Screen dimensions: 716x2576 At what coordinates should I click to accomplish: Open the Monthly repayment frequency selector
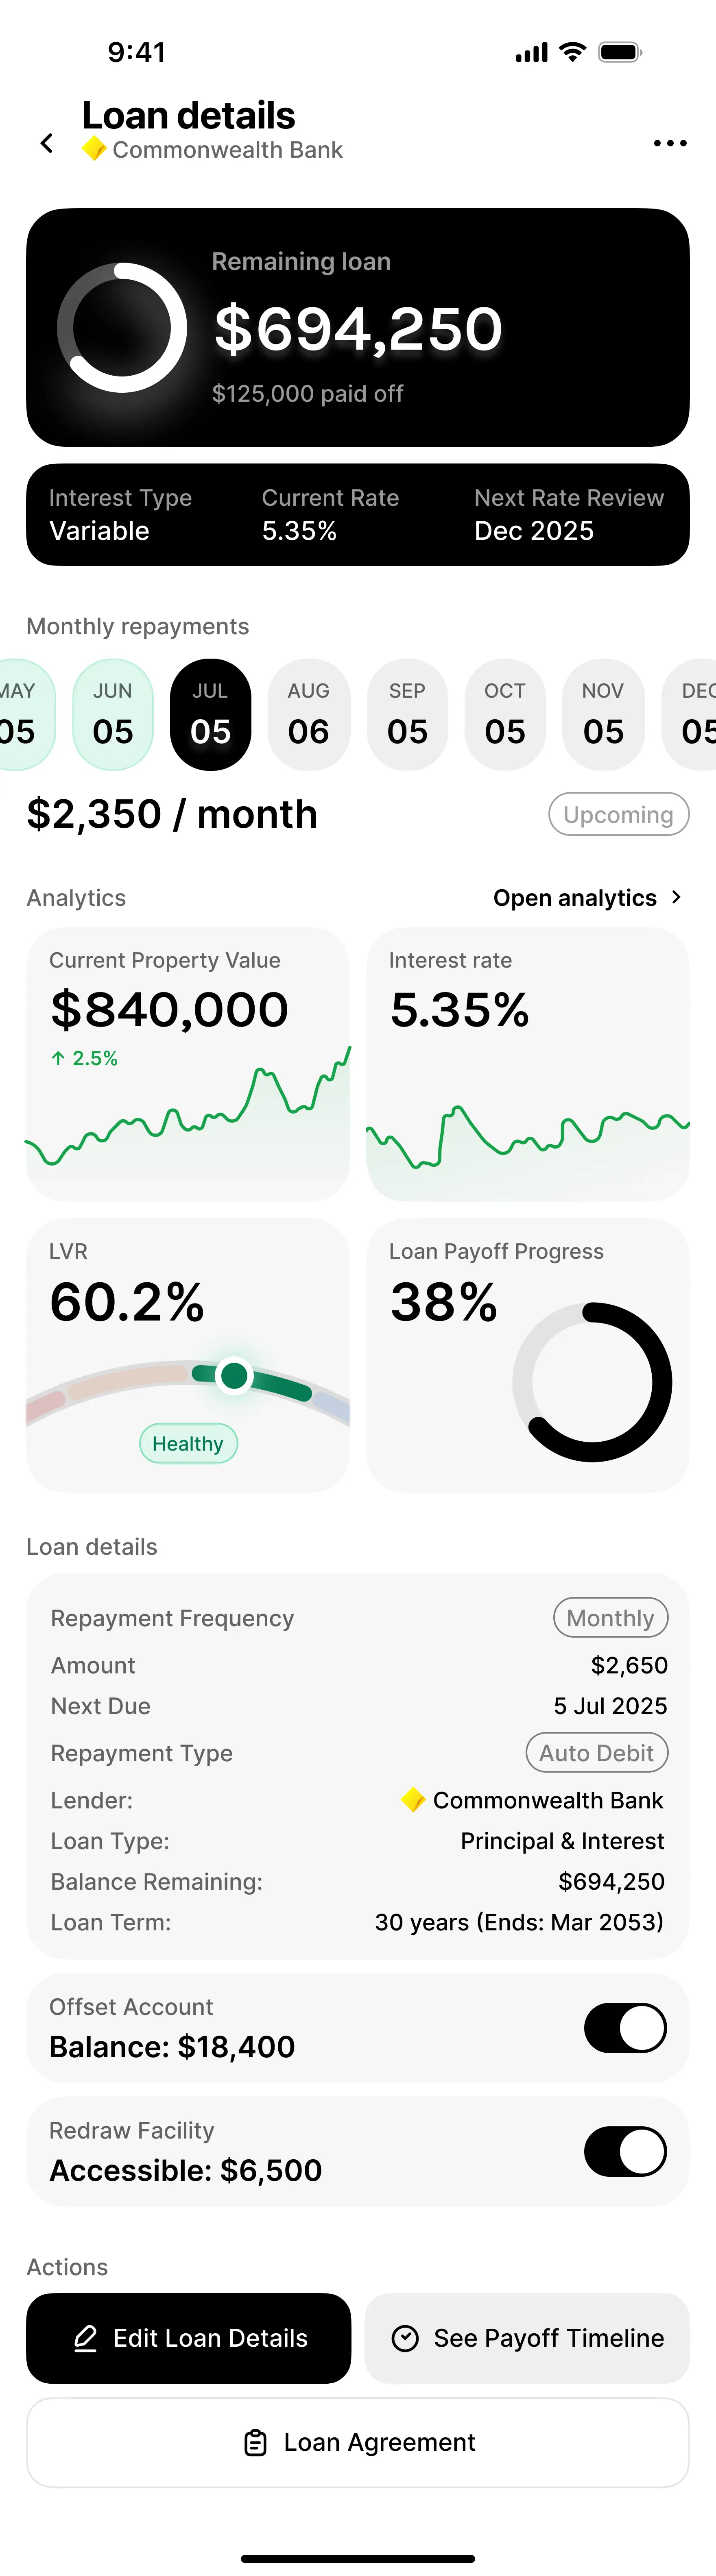click(x=610, y=1618)
